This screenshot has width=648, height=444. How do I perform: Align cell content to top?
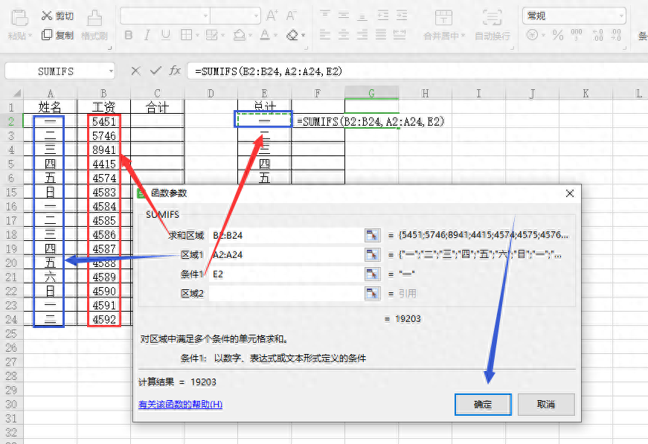tap(325, 16)
